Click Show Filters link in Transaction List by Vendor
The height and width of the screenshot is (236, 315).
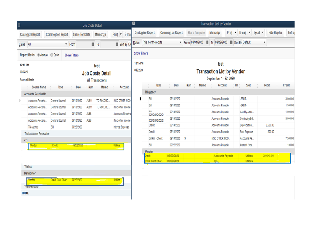point(141,53)
